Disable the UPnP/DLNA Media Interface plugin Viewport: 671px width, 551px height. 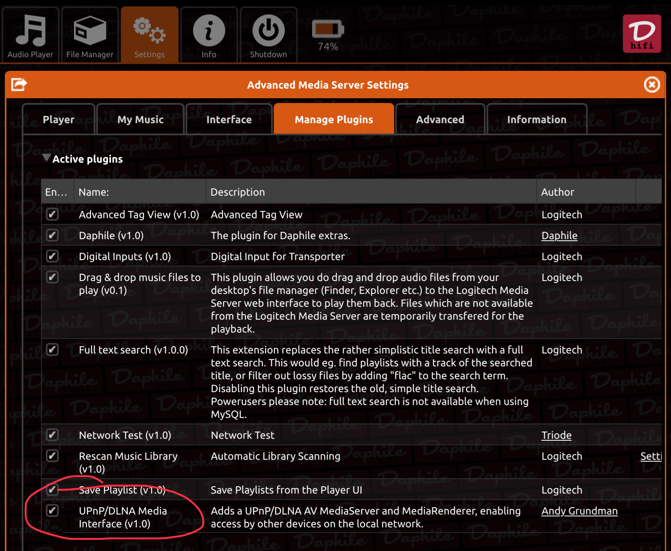[x=52, y=510]
